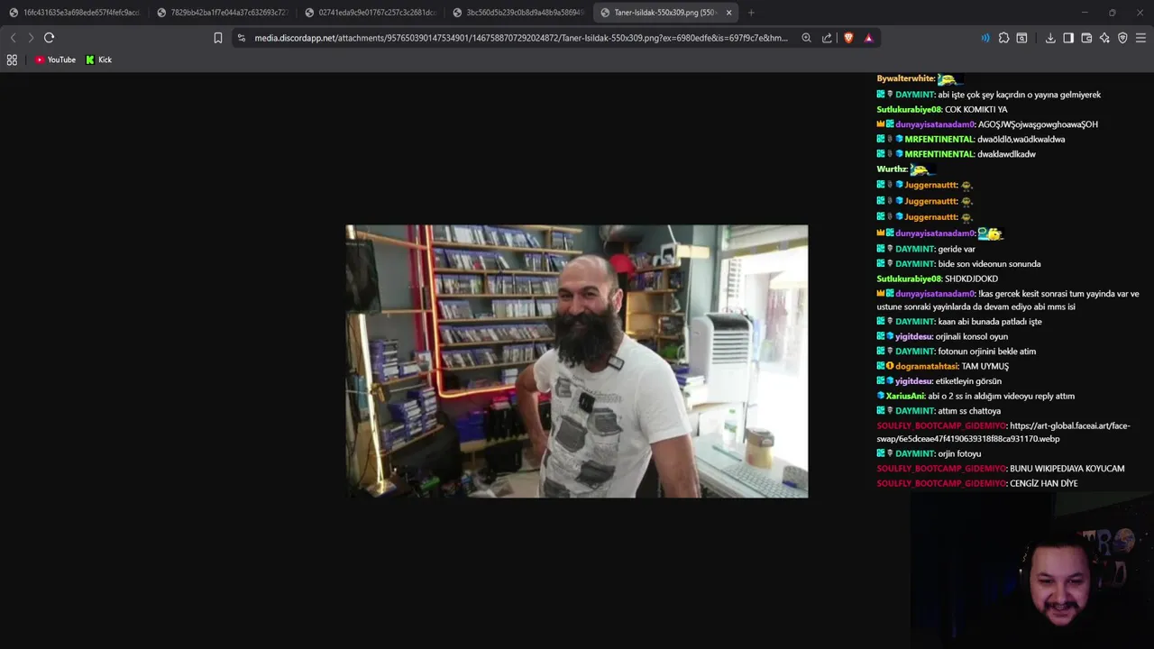
Task: Click the 'orjin fotoyu' chat message
Action: coord(959,453)
